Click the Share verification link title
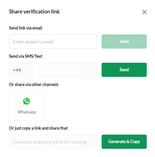Viewport: 155px width, 157px height. 34,12
